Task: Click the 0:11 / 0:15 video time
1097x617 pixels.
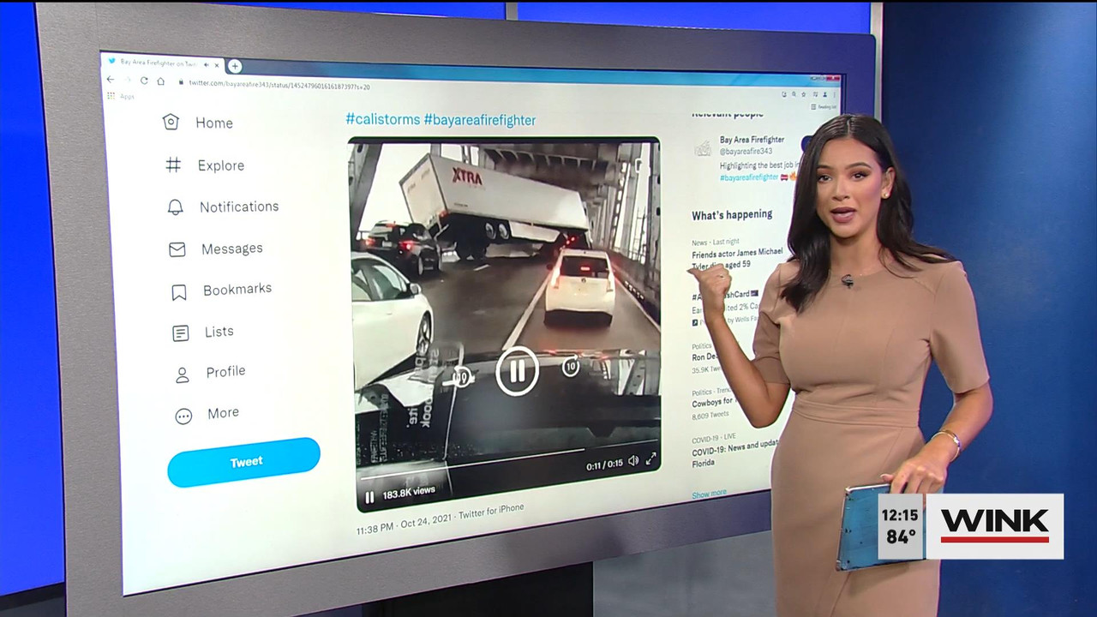Action: [604, 464]
